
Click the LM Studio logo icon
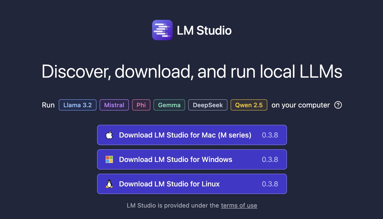(162, 30)
